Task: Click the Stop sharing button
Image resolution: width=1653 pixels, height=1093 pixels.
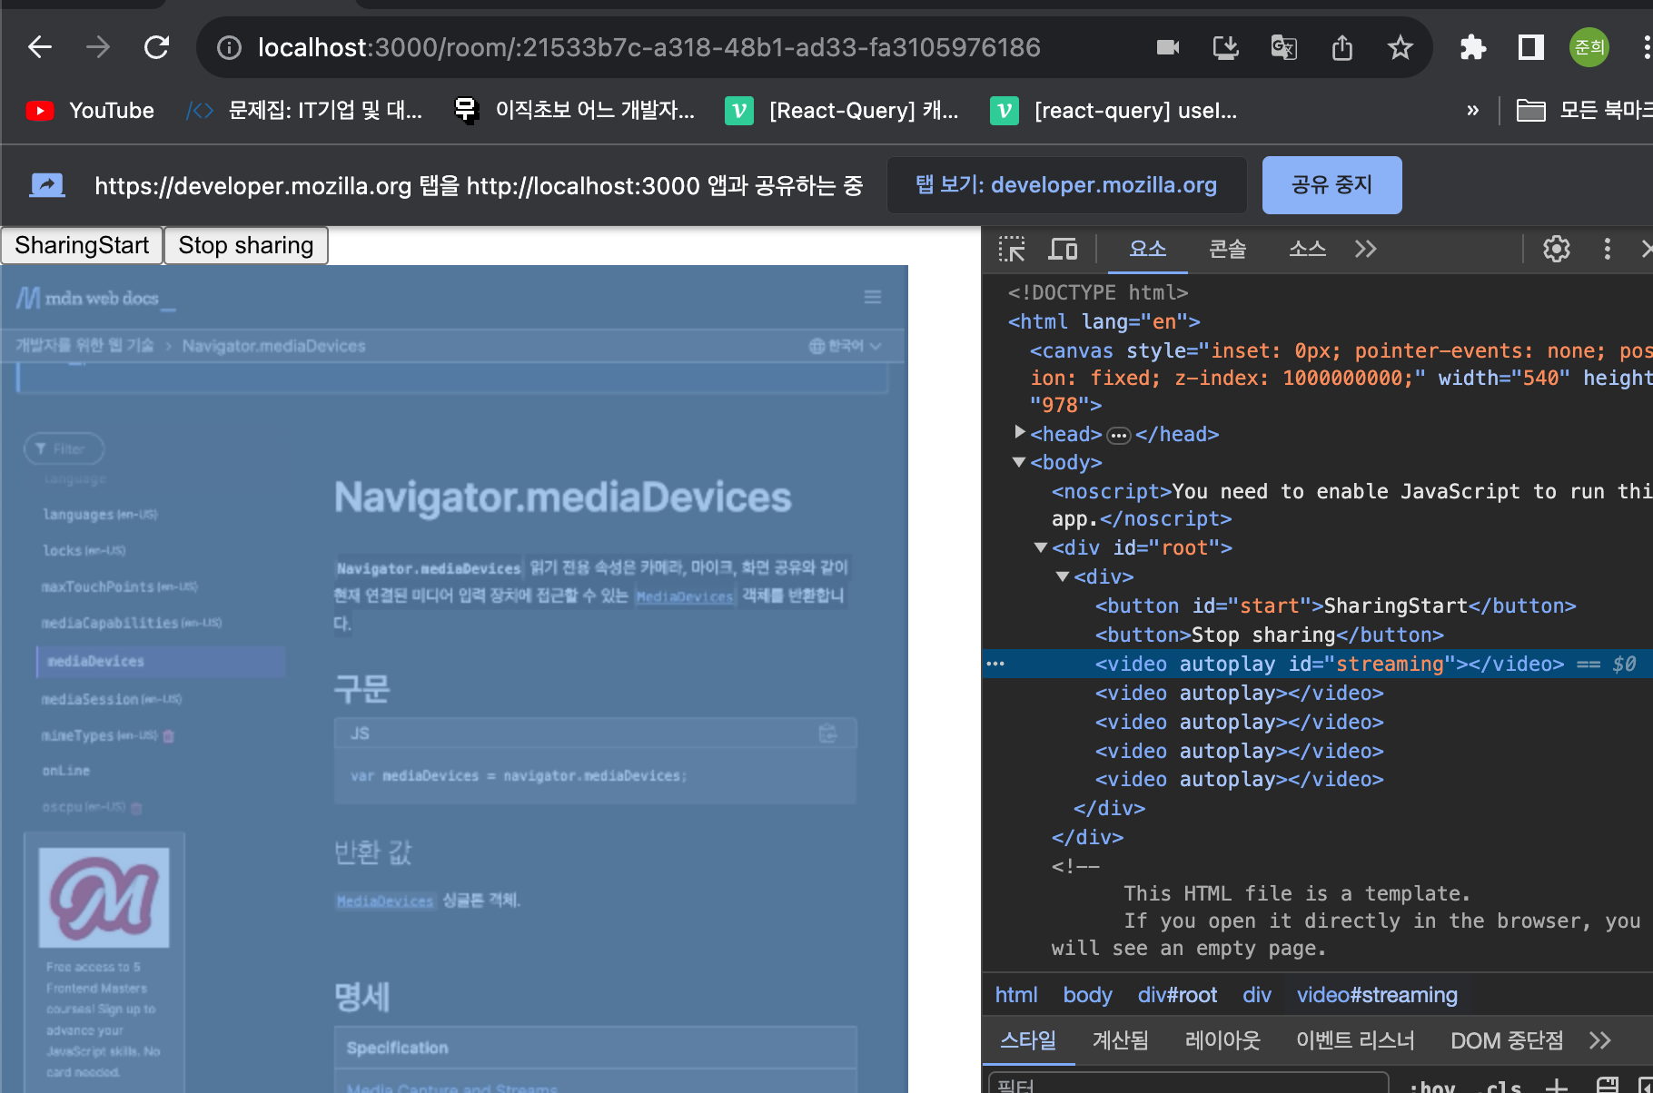Action: click(x=246, y=246)
